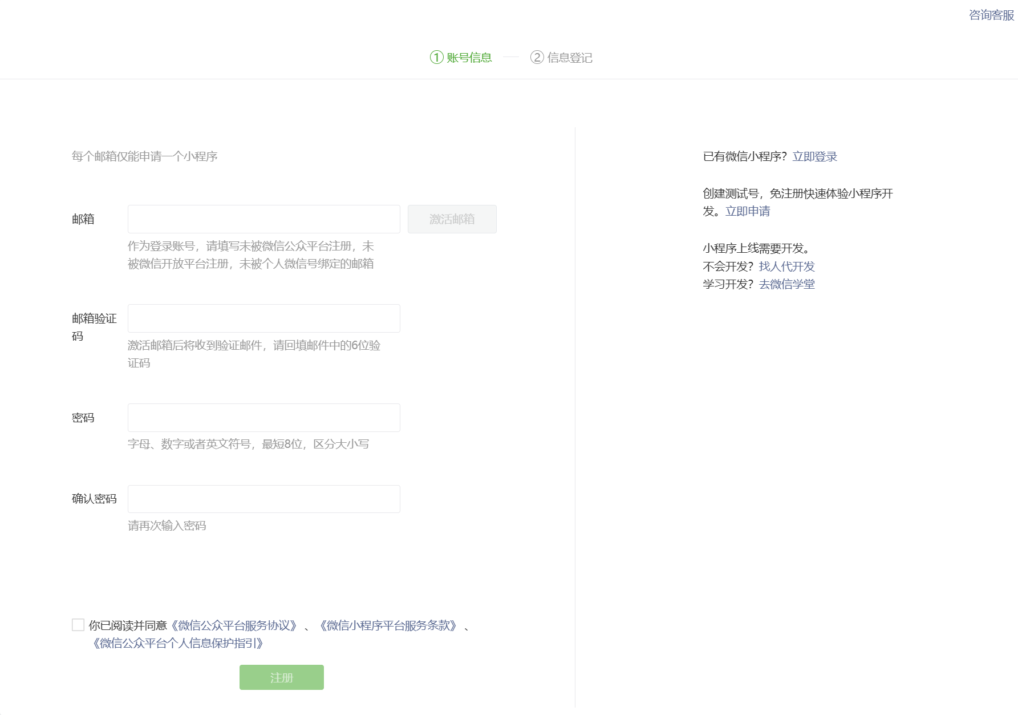1018x715 pixels.
Task: Click the hint 激活邮箱后将收到验证邮件
Action: (x=254, y=354)
